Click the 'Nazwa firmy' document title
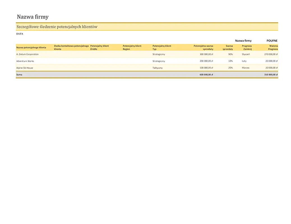291x224 pixels. coord(33,17)
